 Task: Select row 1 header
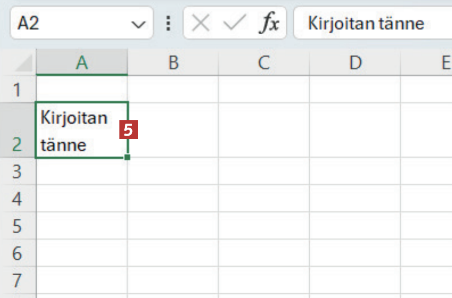coord(18,90)
